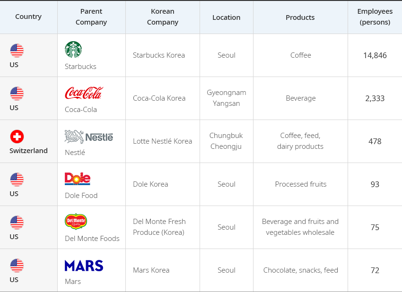Click the Del Monte Fresh Produce (Korea) text
This screenshot has height=292, width=402.
[159, 227]
